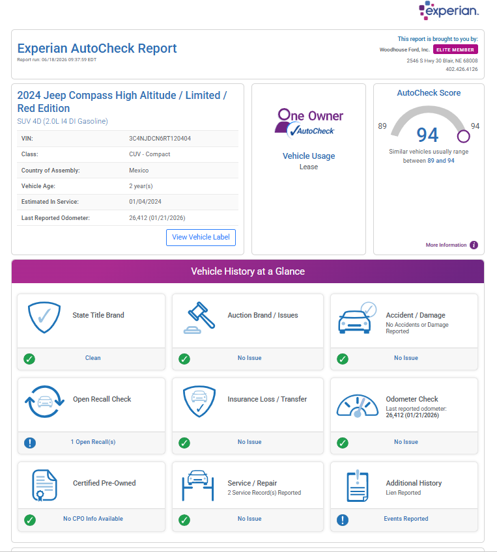This screenshot has width=497, height=552.
Task: Click No Issue under Insurance Loss / Transfer
Action: point(249,442)
